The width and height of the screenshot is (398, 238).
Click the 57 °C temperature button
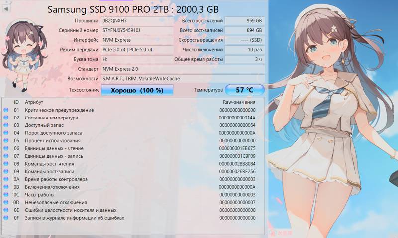click(244, 90)
